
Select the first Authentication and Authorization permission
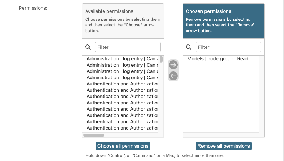(122, 84)
